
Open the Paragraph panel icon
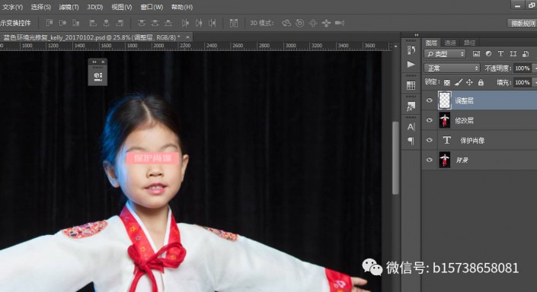(411, 141)
